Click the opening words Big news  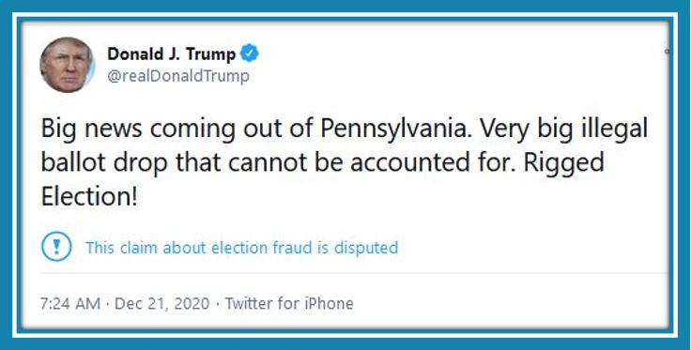pyautogui.click(x=92, y=129)
